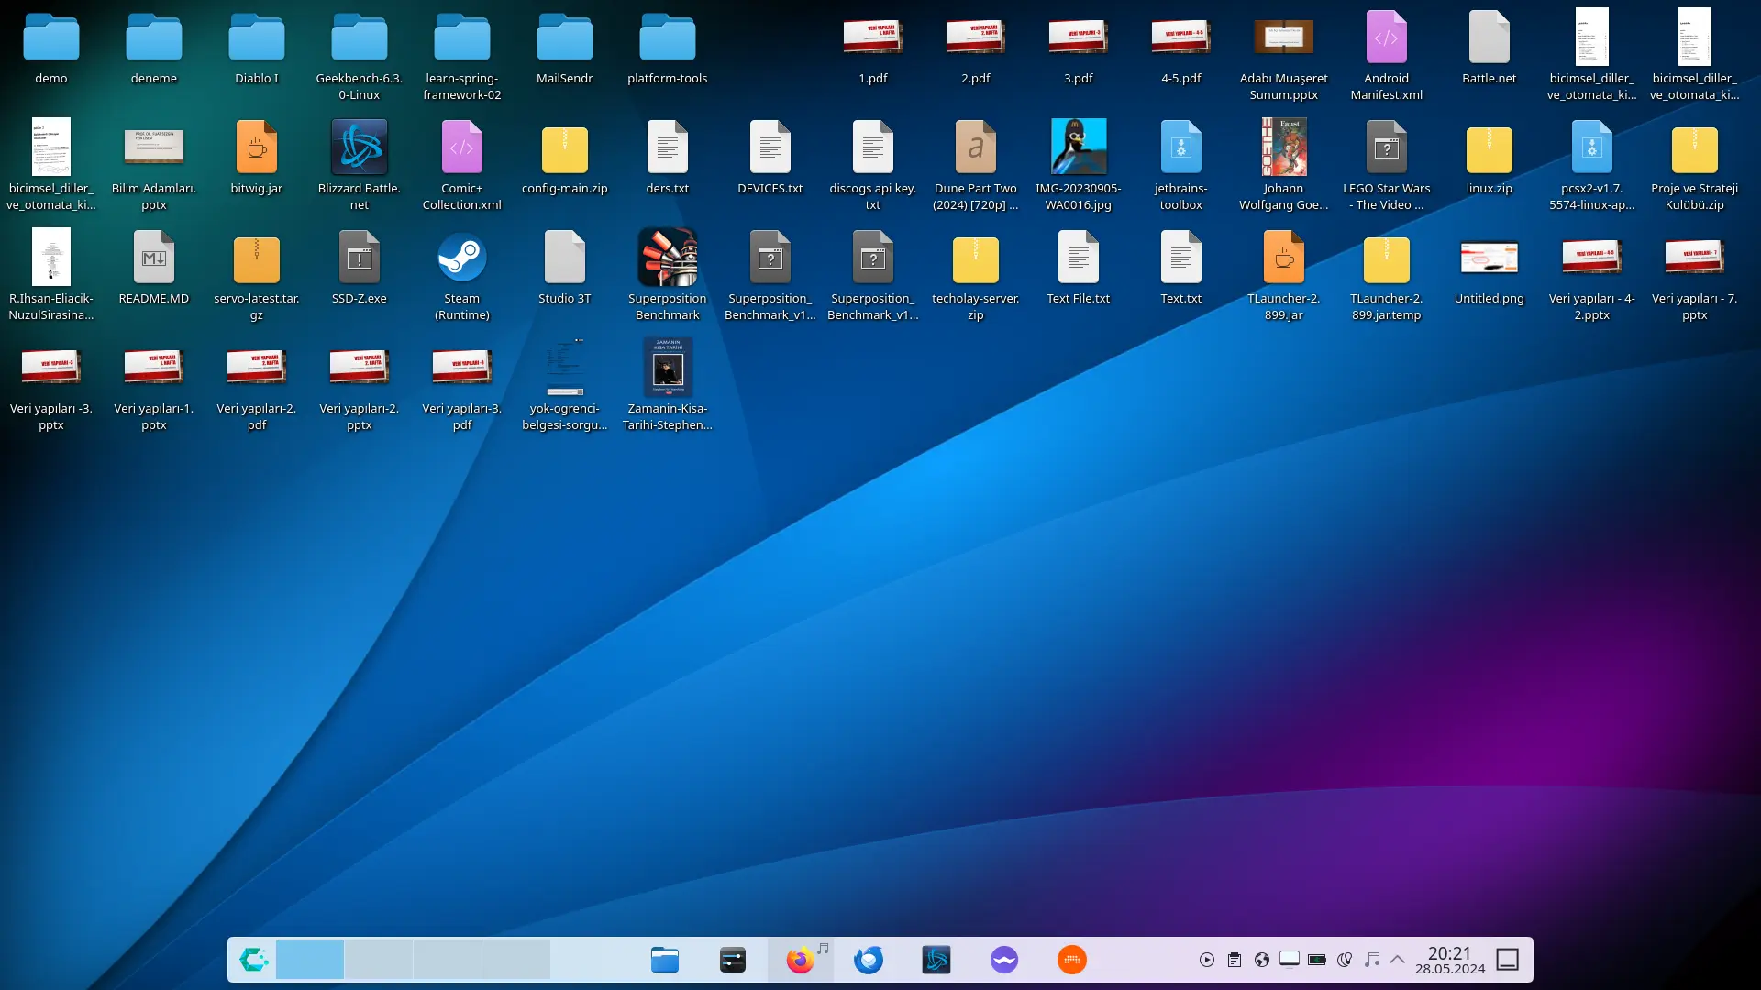Open the network tray icon

pos(1262,960)
